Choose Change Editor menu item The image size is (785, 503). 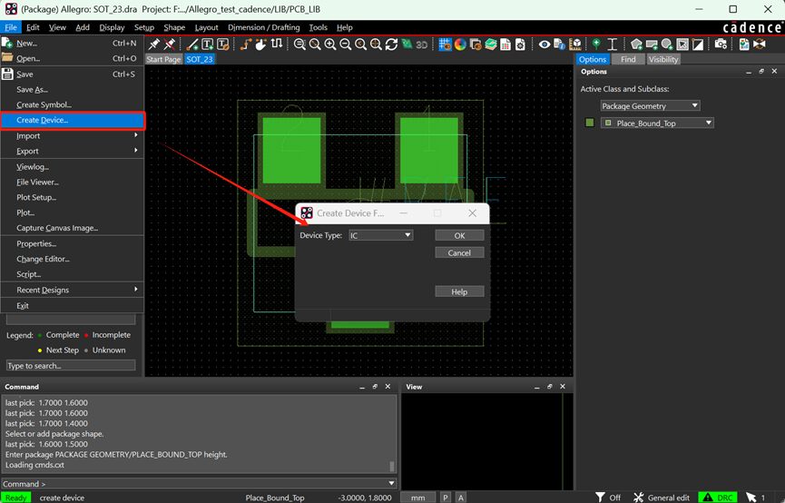tap(73, 259)
